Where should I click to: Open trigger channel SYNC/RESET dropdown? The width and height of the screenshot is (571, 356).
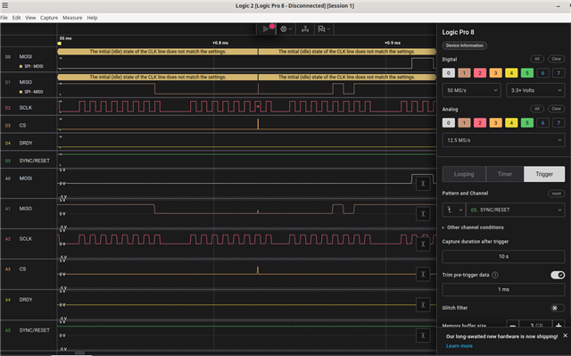516,210
